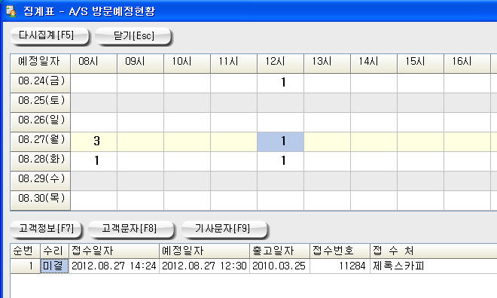Select the 08.30(목) date row header

click(x=40, y=200)
